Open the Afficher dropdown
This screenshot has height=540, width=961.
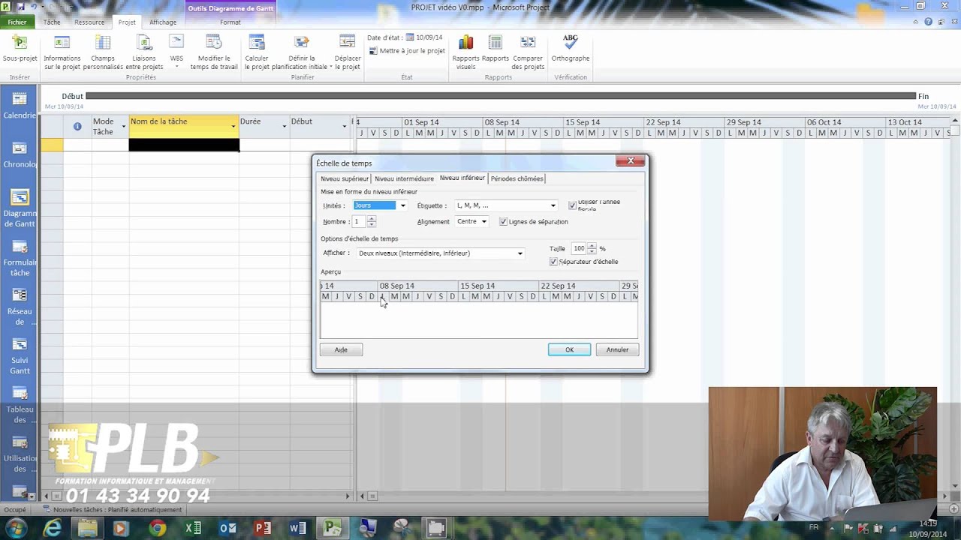[520, 253]
